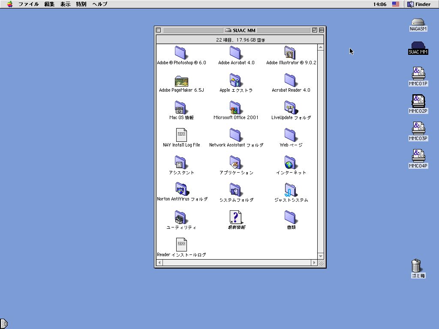Screen dimensions: 439x329
Task: Select the Adobe Photoshop 6.0 folder
Action: (x=181, y=53)
